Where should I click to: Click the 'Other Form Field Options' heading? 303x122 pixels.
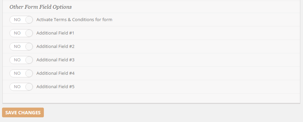click(40, 7)
